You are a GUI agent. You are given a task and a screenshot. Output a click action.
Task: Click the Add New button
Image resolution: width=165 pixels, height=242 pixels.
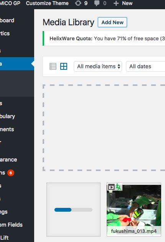[112, 22]
